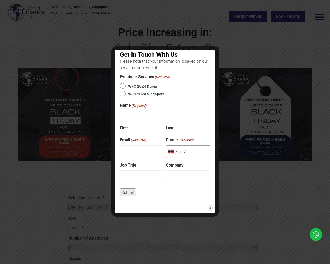Click the World Finance Council logo

point(26,12)
